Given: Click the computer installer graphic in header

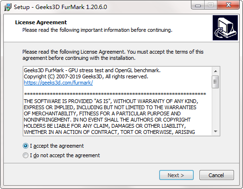Looking at the screenshot, I should [x=225, y=28].
